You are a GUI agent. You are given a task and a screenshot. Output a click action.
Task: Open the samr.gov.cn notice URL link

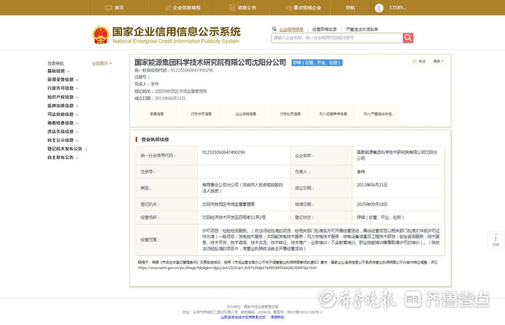coord(227,267)
